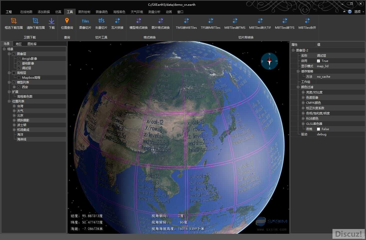Image resolution: width=366 pixels, height=240 pixels.
Task: Switch to 动画 ribbon tab
Action: point(169,12)
